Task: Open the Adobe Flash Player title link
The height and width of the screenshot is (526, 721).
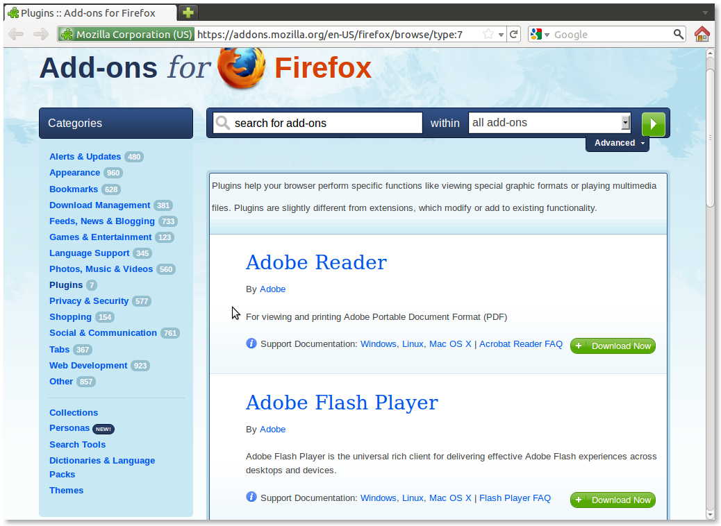Action: click(342, 402)
